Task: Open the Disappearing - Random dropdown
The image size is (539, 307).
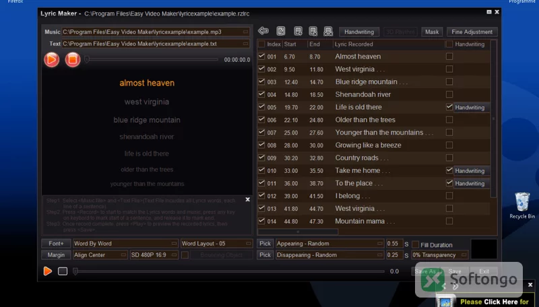Action: point(329,254)
